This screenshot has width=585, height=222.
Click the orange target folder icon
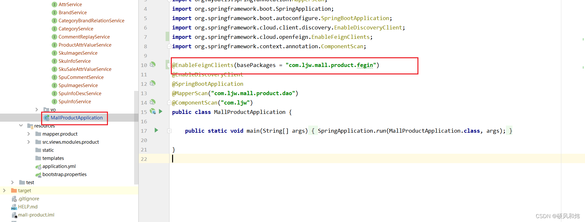pyautogui.click(x=14, y=191)
